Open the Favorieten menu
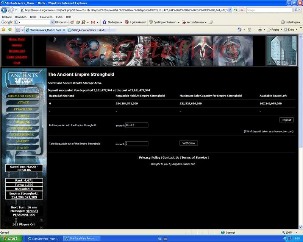Viewport: 303px width, 242px height. 46,17
